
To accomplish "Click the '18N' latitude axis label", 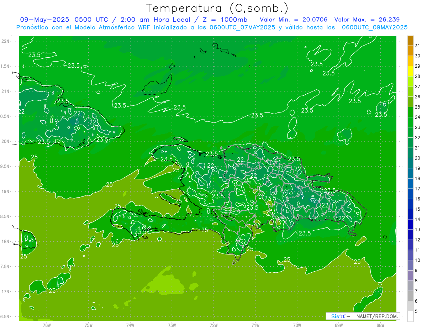I will click(x=5, y=242).
